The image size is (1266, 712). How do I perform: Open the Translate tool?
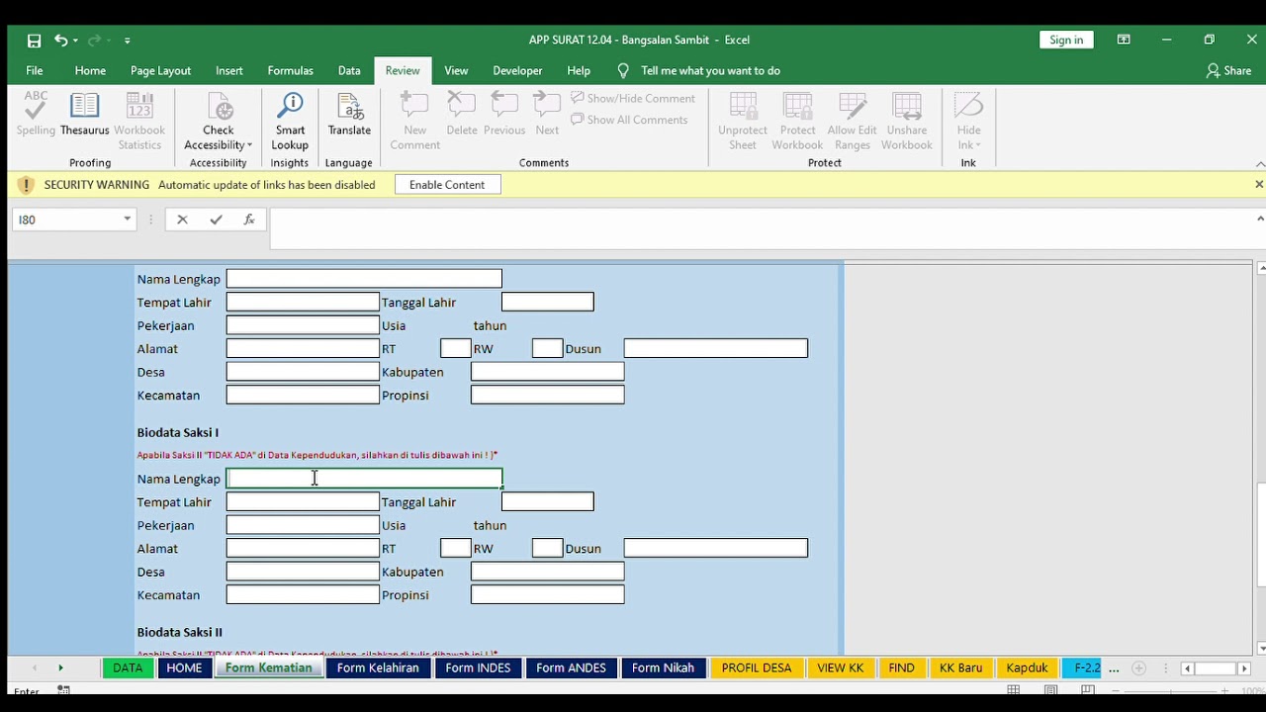tap(349, 115)
